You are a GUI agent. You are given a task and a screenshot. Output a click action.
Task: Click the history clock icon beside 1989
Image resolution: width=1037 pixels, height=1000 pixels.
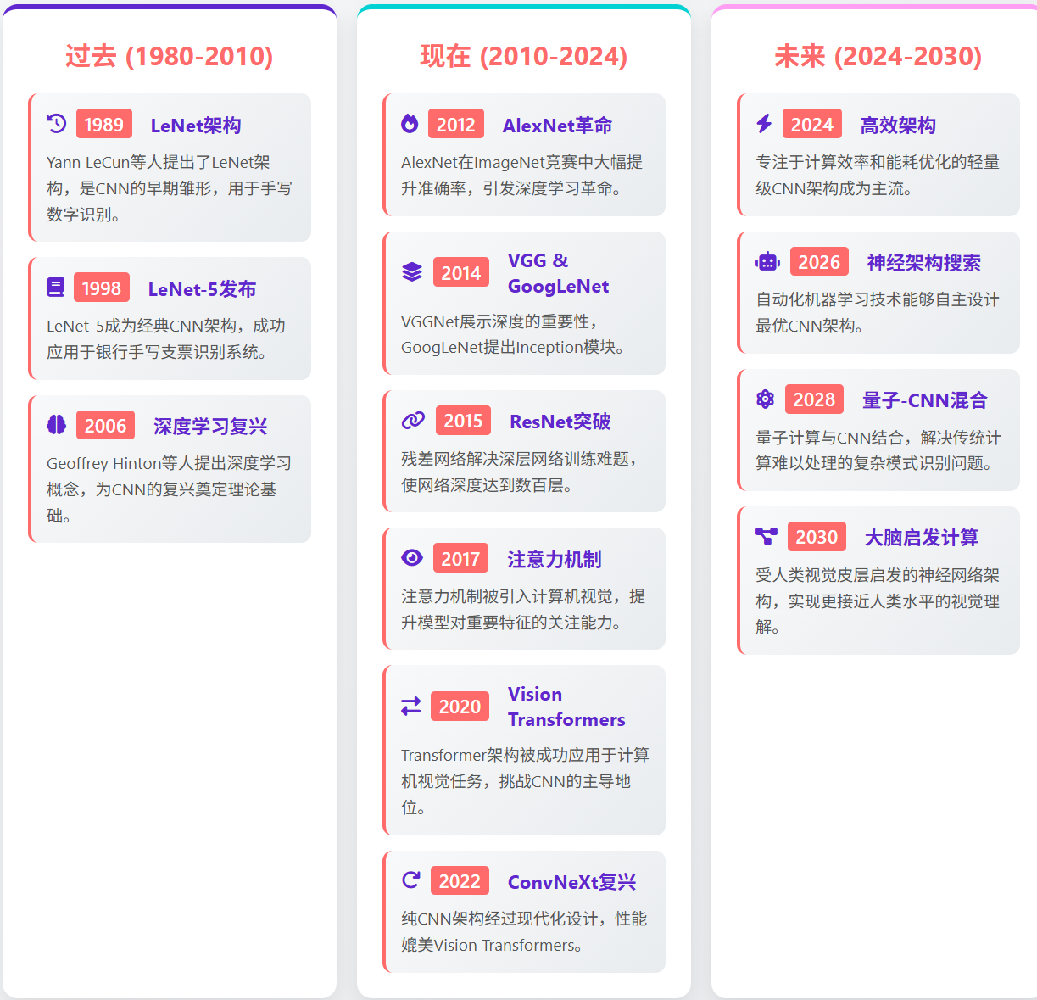(56, 124)
